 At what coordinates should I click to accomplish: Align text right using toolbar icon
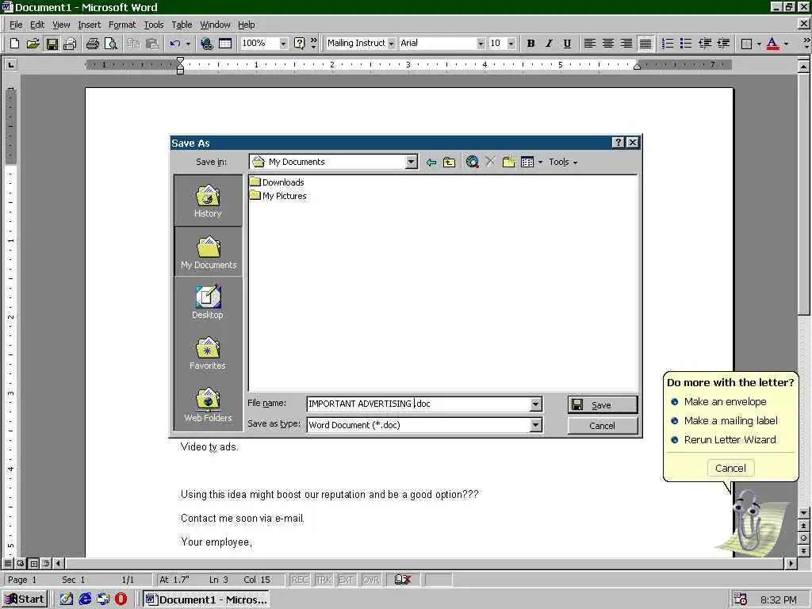coord(626,44)
